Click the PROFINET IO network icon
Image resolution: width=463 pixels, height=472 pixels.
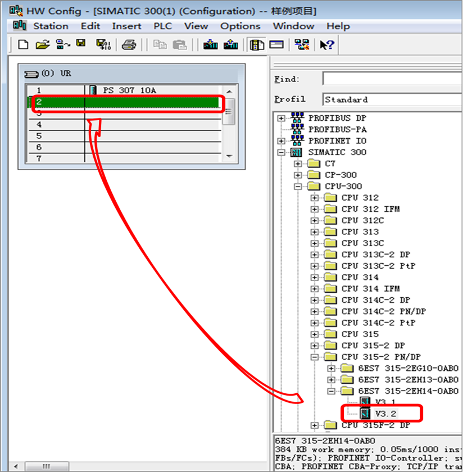297,140
